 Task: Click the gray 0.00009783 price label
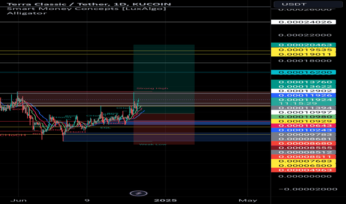click(x=303, y=135)
